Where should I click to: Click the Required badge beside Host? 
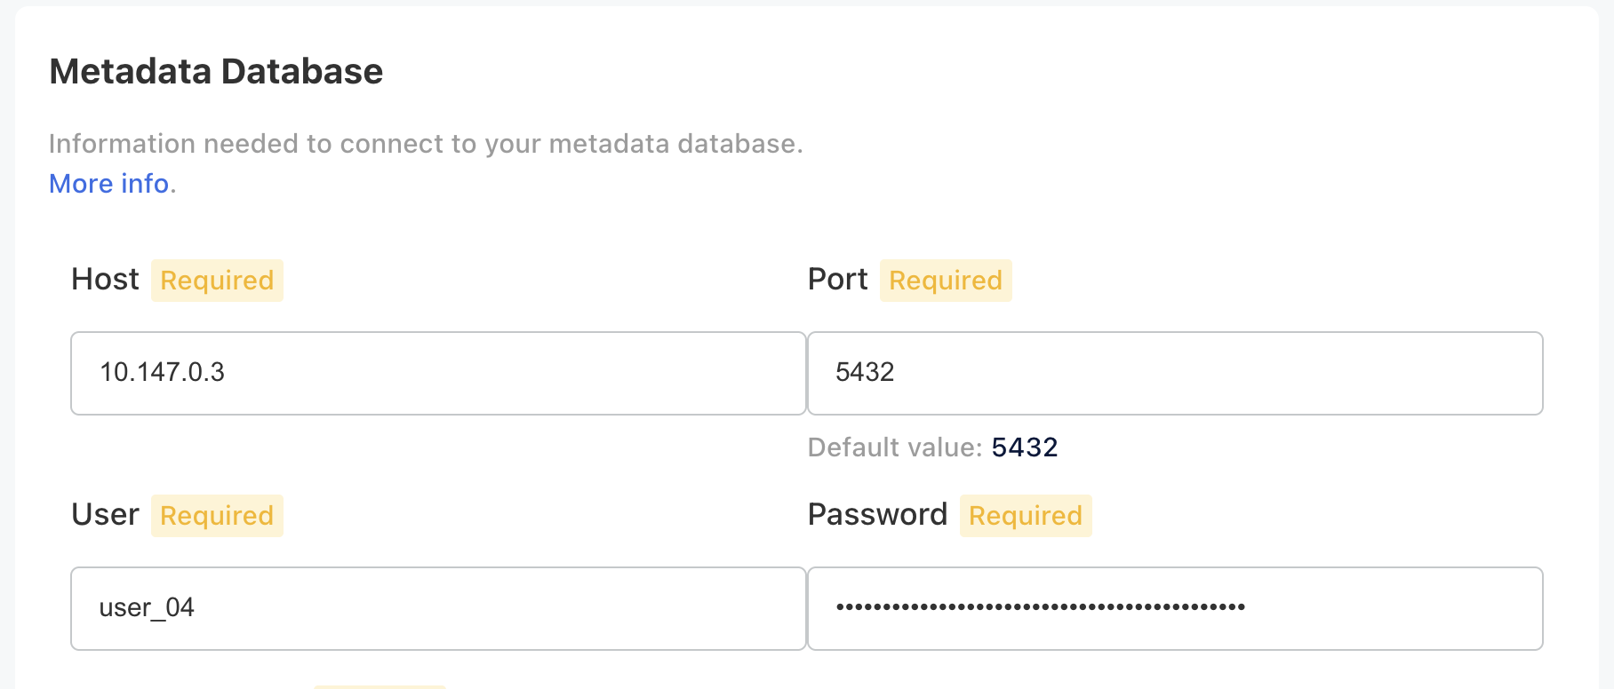pos(217,281)
